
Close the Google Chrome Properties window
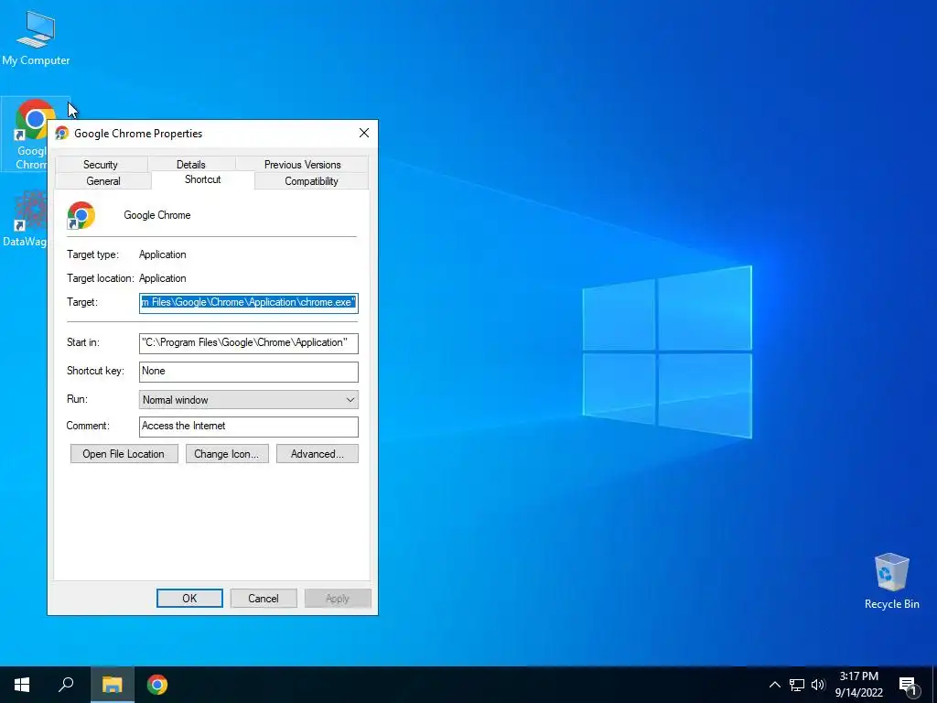coord(364,134)
